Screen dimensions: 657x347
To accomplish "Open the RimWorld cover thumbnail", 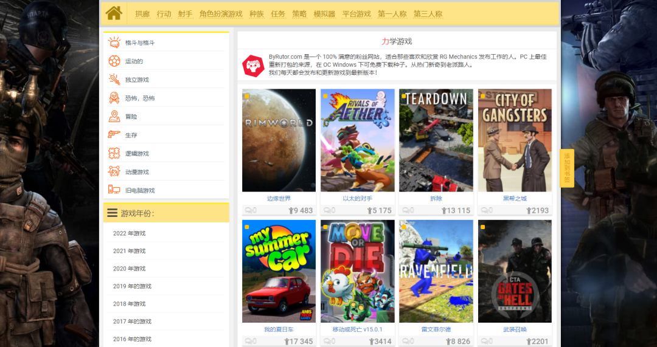I will pyautogui.click(x=279, y=140).
